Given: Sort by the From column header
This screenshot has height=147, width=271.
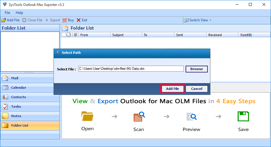Looking at the screenshot, I should point(95,35).
